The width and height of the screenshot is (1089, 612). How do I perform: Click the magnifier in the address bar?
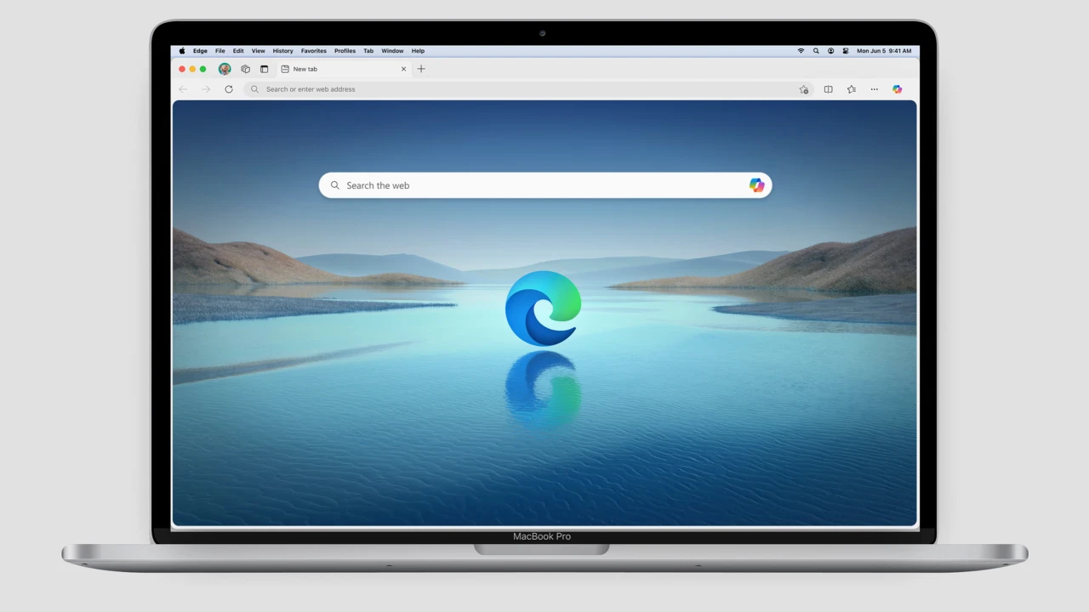pyautogui.click(x=254, y=89)
